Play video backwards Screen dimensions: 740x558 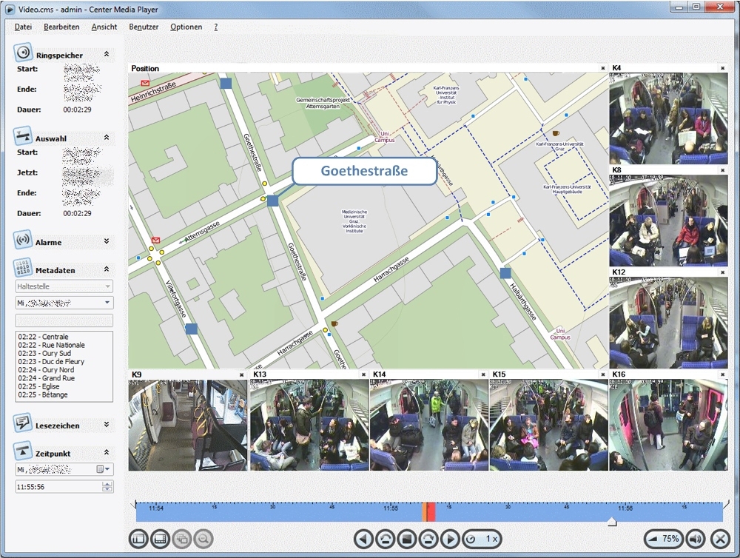(x=363, y=539)
